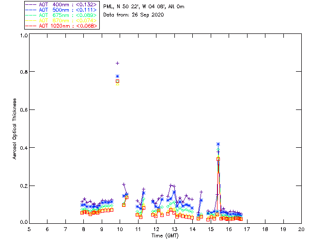Click the x-axis tick label 20

click(x=301, y=229)
